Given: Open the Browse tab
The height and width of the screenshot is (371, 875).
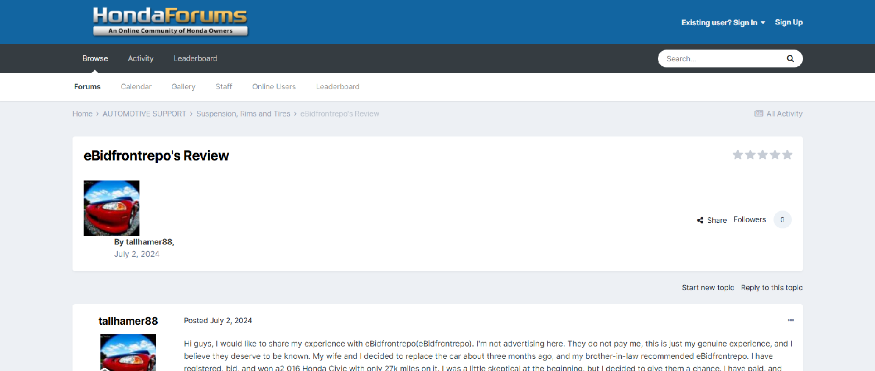Looking at the screenshot, I should (95, 58).
